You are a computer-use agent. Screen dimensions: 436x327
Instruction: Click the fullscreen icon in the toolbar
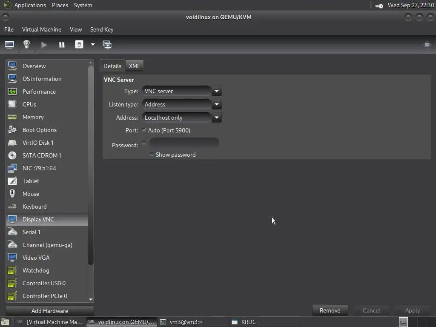pos(427,45)
